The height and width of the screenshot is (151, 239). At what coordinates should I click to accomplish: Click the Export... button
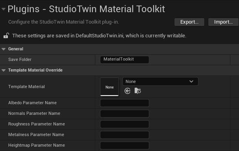pos(189,22)
